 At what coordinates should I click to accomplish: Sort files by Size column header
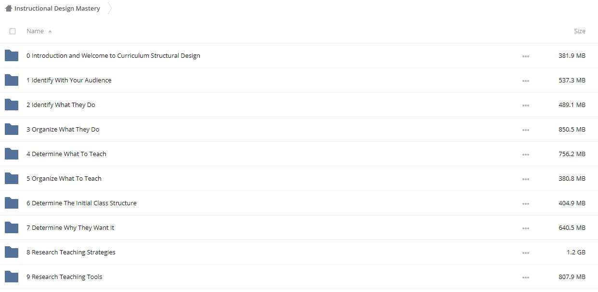tap(579, 31)
